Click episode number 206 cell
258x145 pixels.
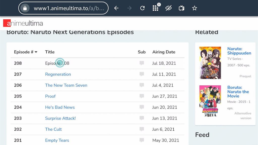tap(18, 85)
